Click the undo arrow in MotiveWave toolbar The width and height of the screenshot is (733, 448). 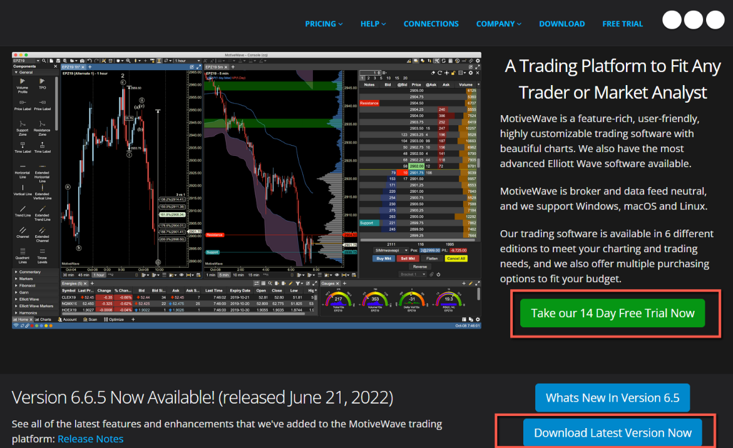click(90, 61)
